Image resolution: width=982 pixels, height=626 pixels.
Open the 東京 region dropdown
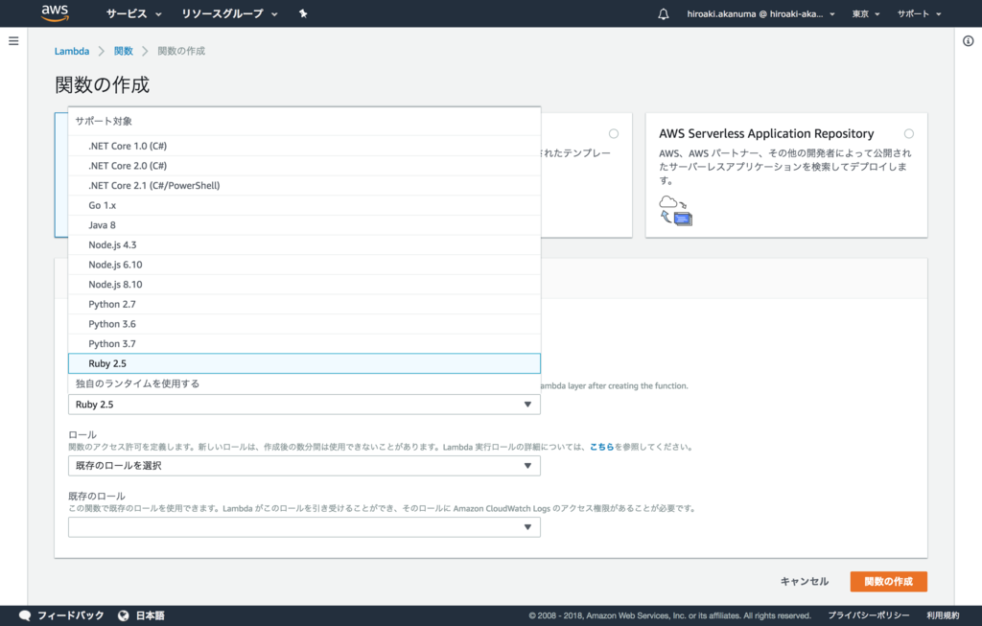[x=866, y=13]
